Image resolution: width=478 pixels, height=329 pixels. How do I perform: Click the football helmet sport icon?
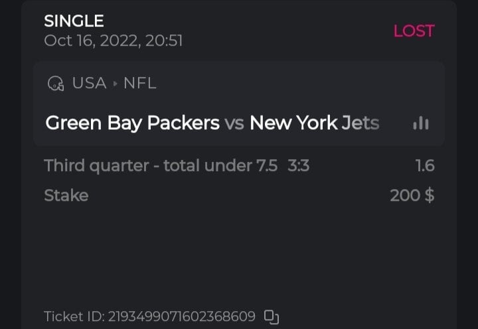tap(55, 84)
